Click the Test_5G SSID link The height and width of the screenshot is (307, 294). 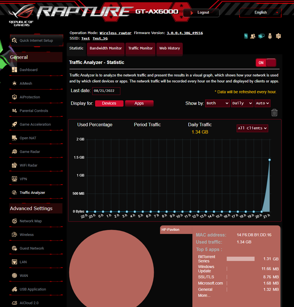pyautogui.click(x=100, y=38)
